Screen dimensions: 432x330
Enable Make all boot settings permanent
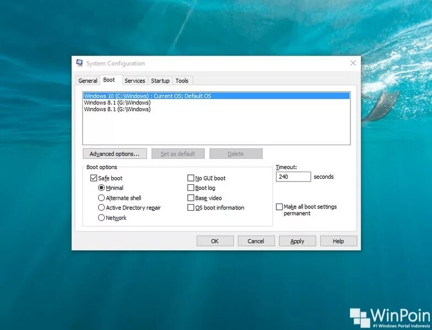(279, 207)
